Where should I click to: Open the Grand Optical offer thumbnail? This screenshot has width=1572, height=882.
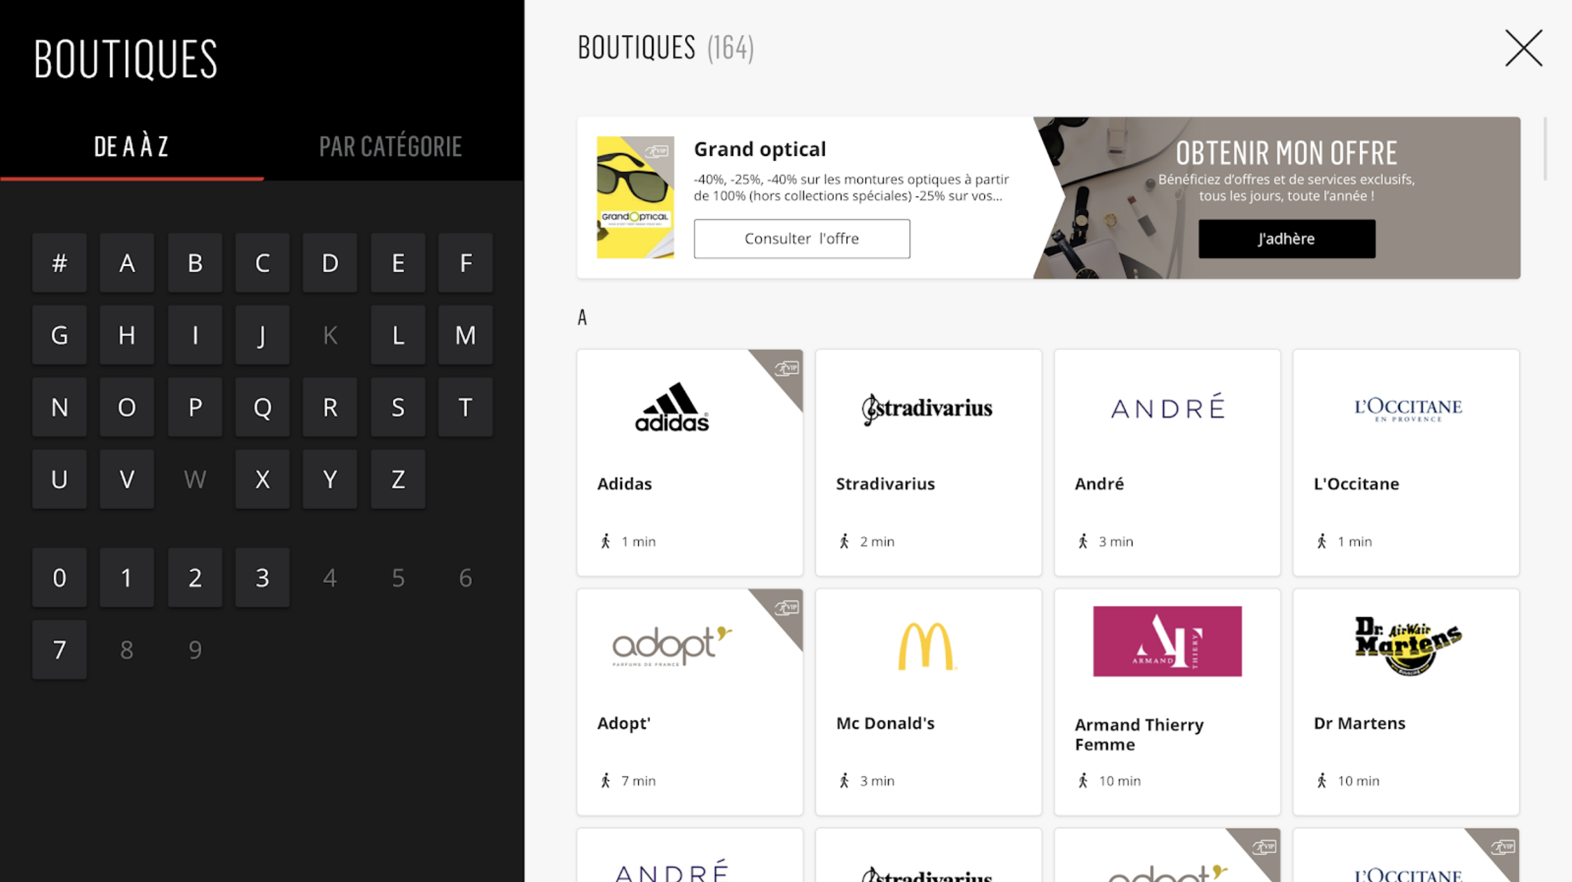click(x=635, y=198)
